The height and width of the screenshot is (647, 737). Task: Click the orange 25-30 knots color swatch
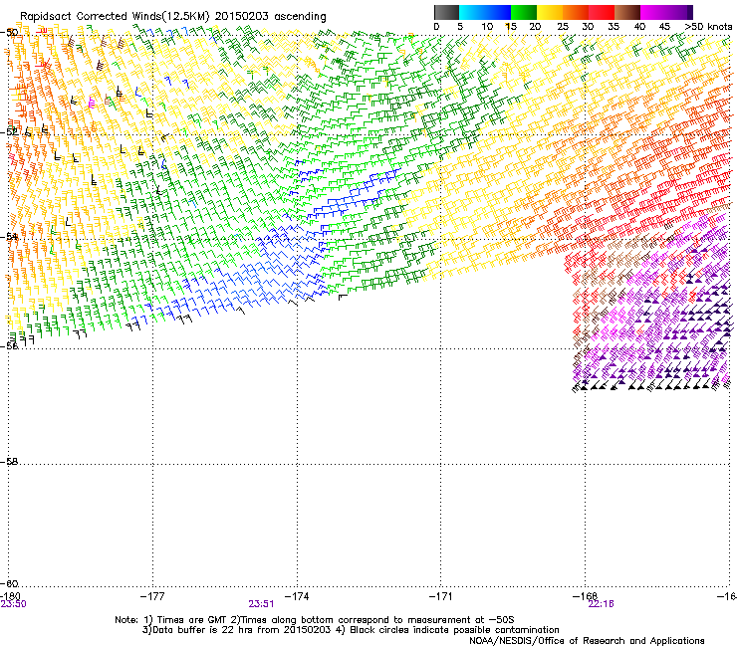pos(576,12)
